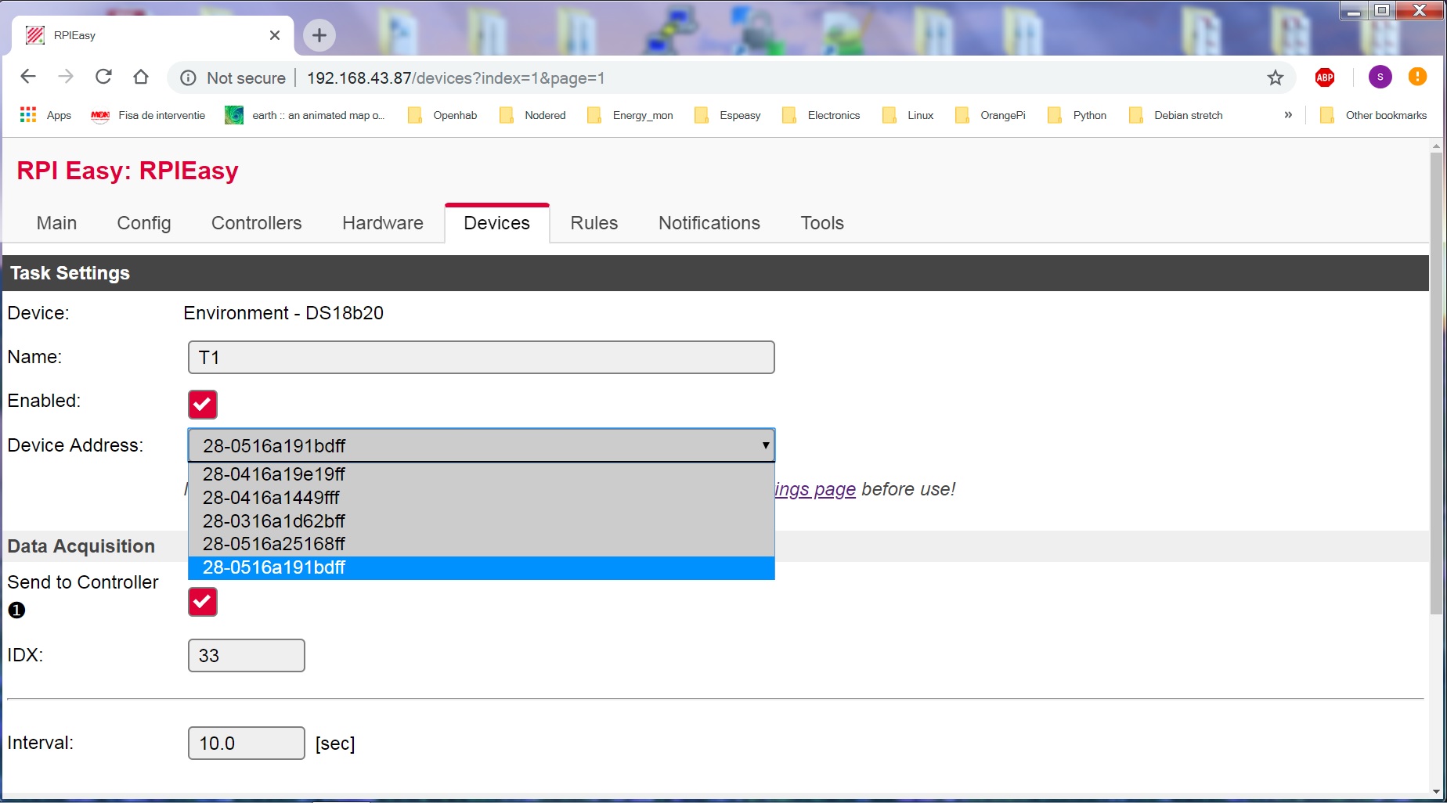Open the Electronics bookmark folder

(x=821, y=115)
